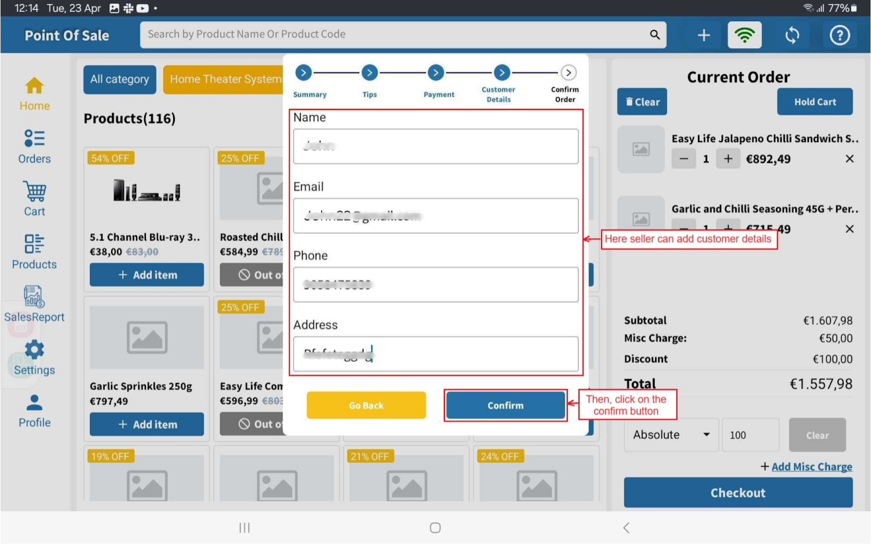Screen dimensions: 871x544
Task: Select the Confirm Order step circle
Action: (x=568, y=72)
